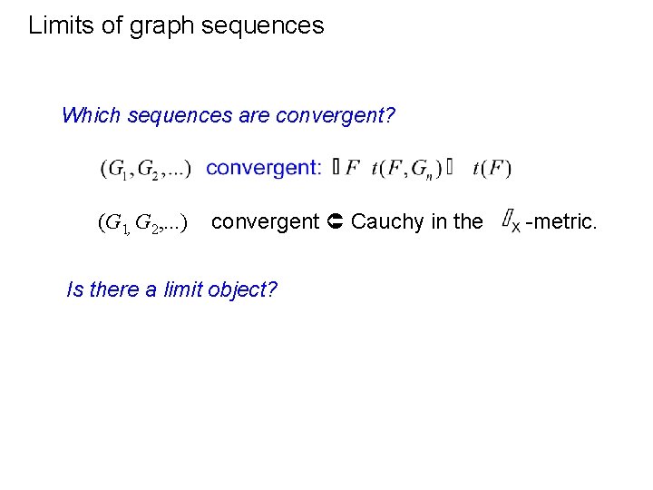Image resolution: width=653 pixels, height=490 pixels.
Task: Click the missing-glyph box before F
Action: tap(336, 168)
